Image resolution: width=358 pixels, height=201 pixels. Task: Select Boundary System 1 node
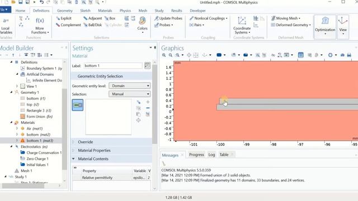41,68
